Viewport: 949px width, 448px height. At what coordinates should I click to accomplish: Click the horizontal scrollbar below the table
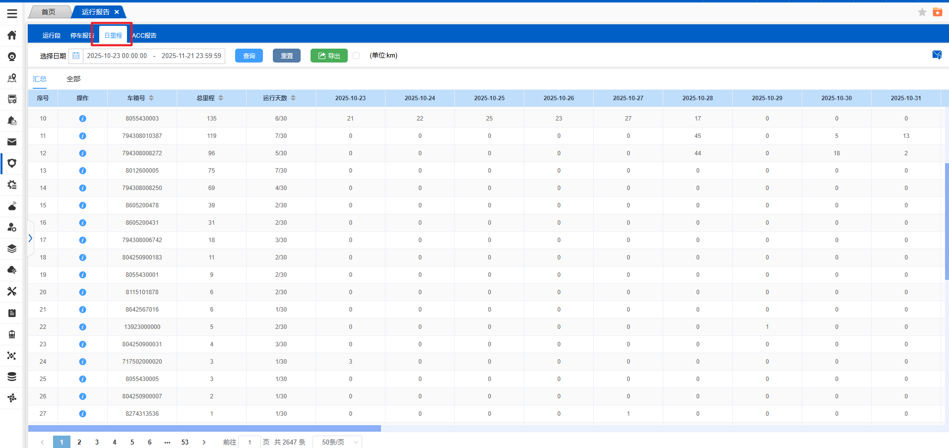(x=204, y=428)
